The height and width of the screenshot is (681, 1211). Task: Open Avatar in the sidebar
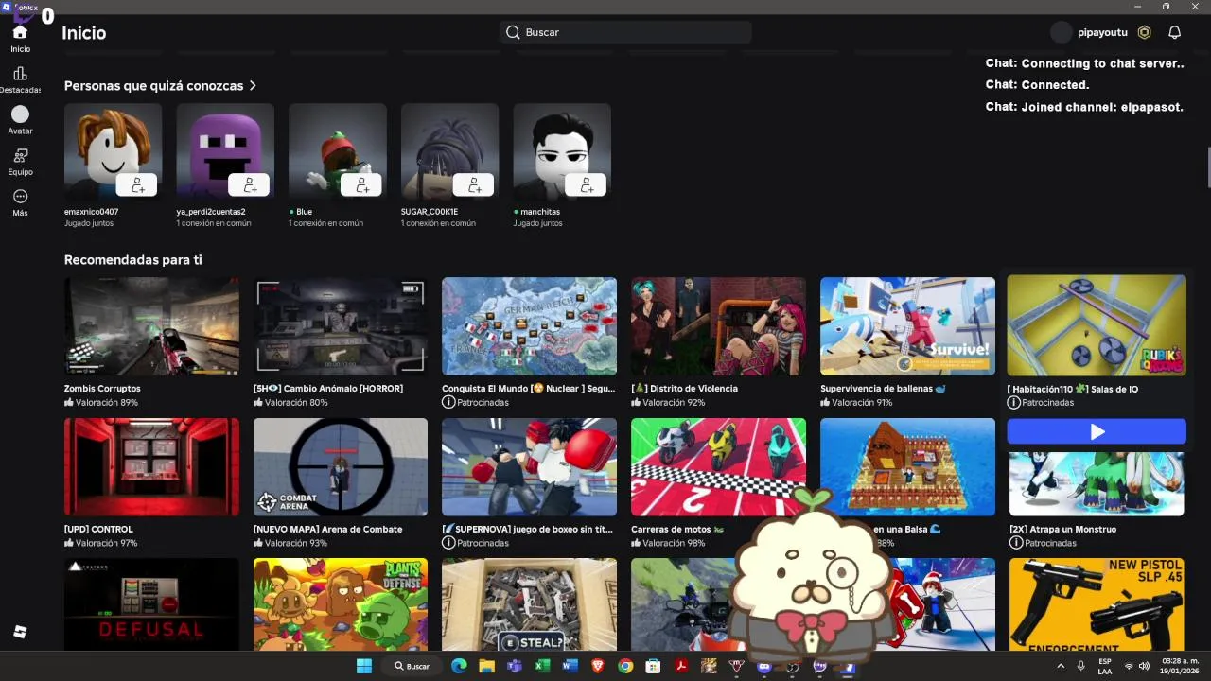(x=20, y=121)
